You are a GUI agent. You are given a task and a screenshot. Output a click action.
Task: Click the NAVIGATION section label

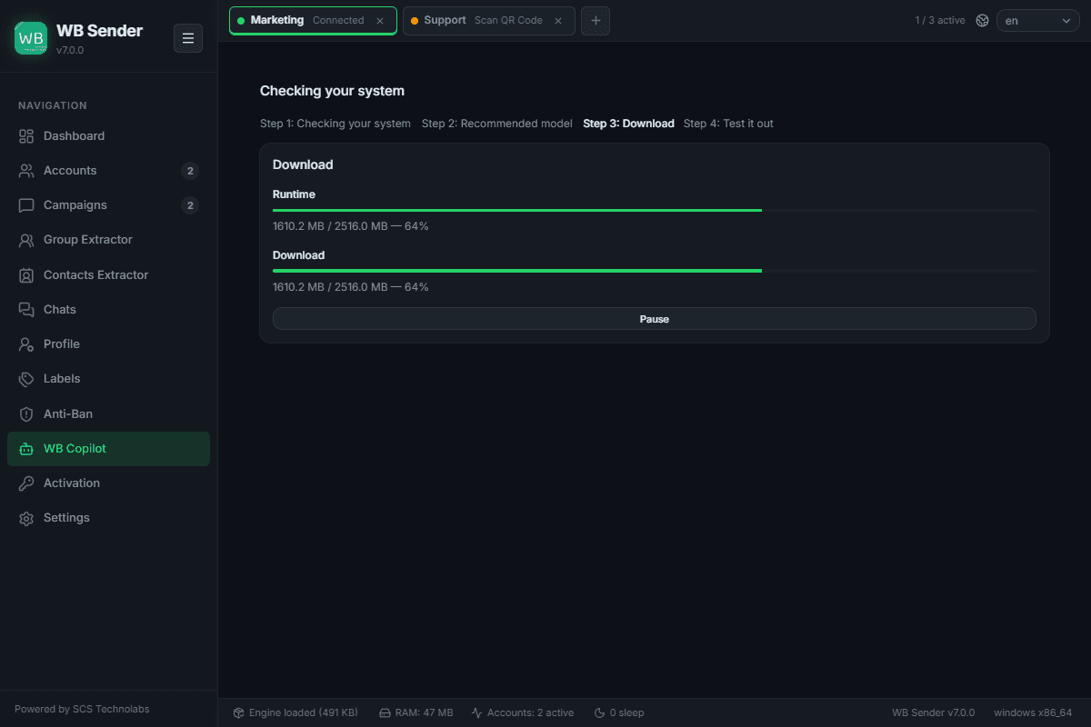(53, 105)
